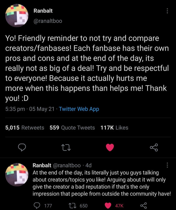Share the main tweet
The image size is (176, 210).
tap(154, 148)
